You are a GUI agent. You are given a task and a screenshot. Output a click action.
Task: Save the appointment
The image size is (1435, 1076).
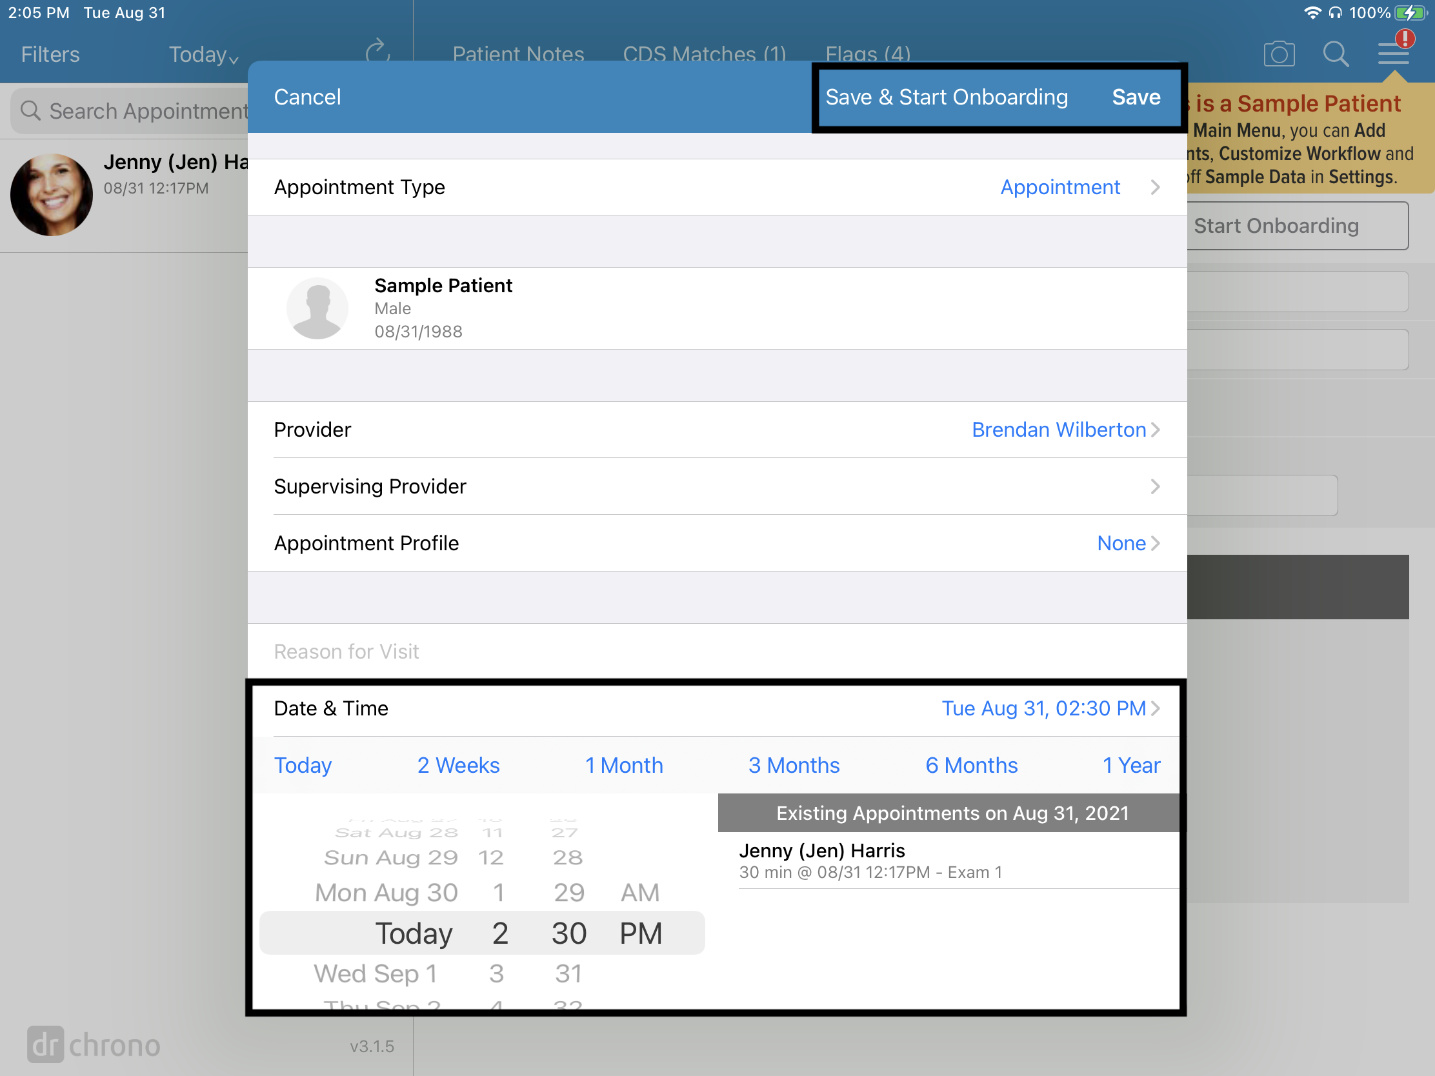[1136, 97]
